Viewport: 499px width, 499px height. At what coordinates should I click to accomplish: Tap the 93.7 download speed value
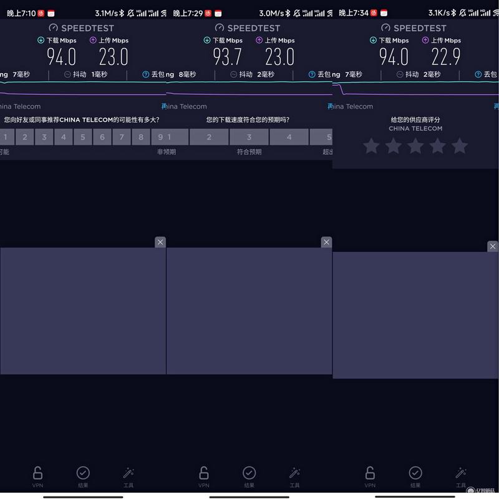click(x=228, y=57)
